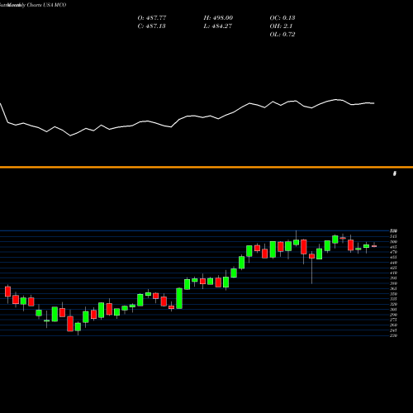Click the 320 price axis label
The height and width of the screenshot is (413, 413).
393,304
